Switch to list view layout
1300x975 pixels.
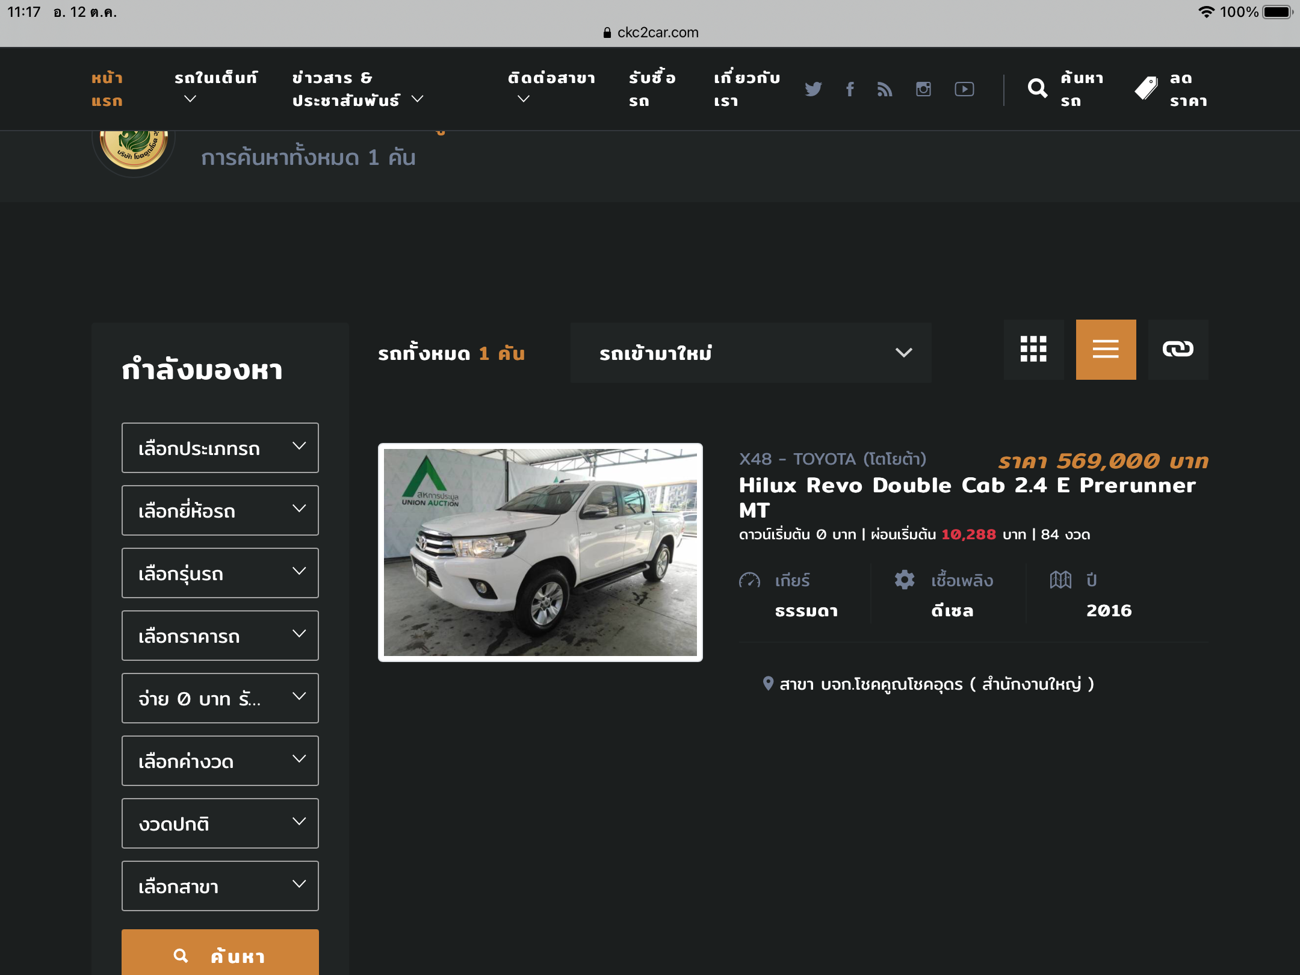coord(1106,349)
